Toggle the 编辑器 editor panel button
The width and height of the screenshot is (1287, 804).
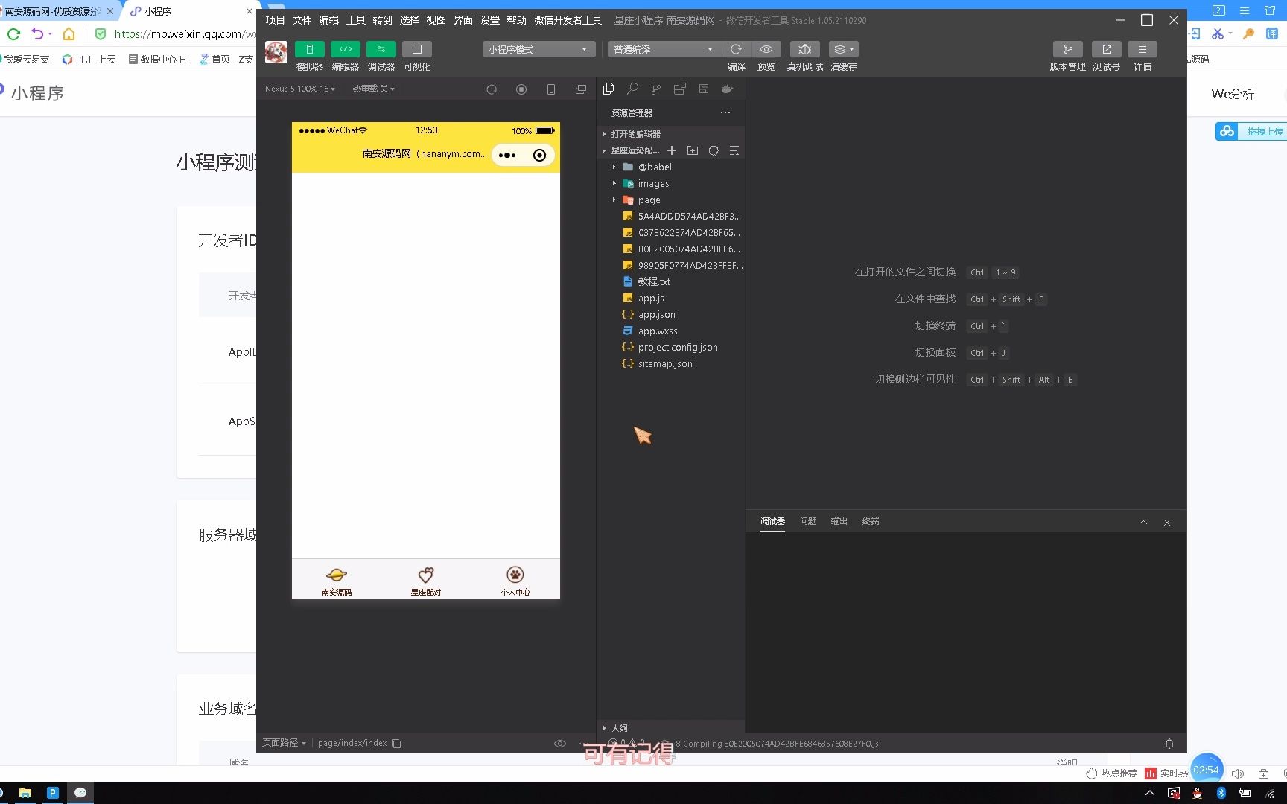click(x=345, y=49)
